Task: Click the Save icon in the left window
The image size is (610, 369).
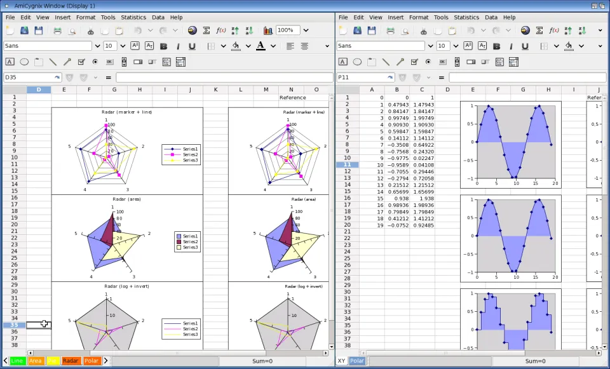Action: point(39,30)
